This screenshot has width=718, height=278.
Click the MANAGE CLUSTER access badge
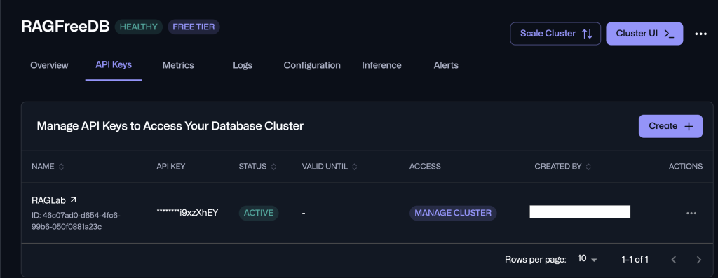point(453,213)
